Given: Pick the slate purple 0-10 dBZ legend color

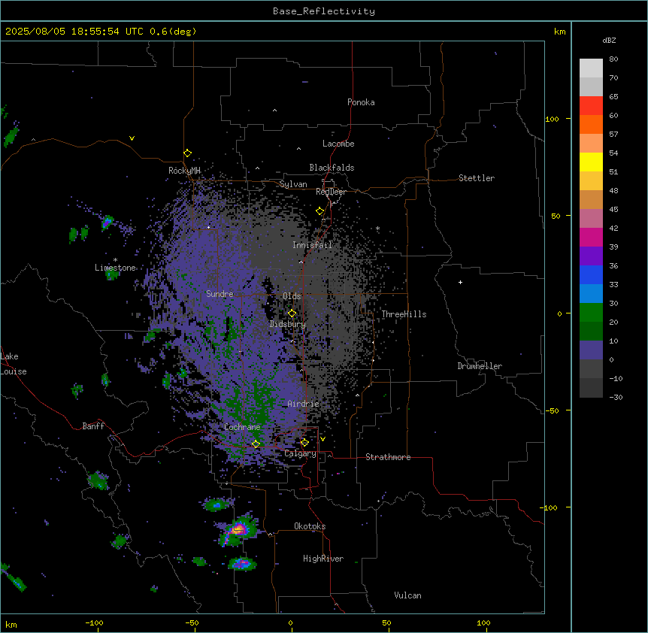Looking at the screenshot, I should 591,350.
